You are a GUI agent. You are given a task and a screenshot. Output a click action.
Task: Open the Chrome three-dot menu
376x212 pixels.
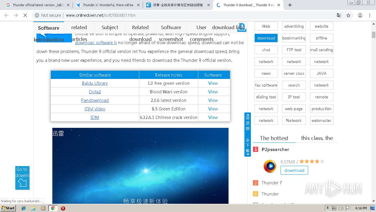pyautogui.click(x=370, y=15)
